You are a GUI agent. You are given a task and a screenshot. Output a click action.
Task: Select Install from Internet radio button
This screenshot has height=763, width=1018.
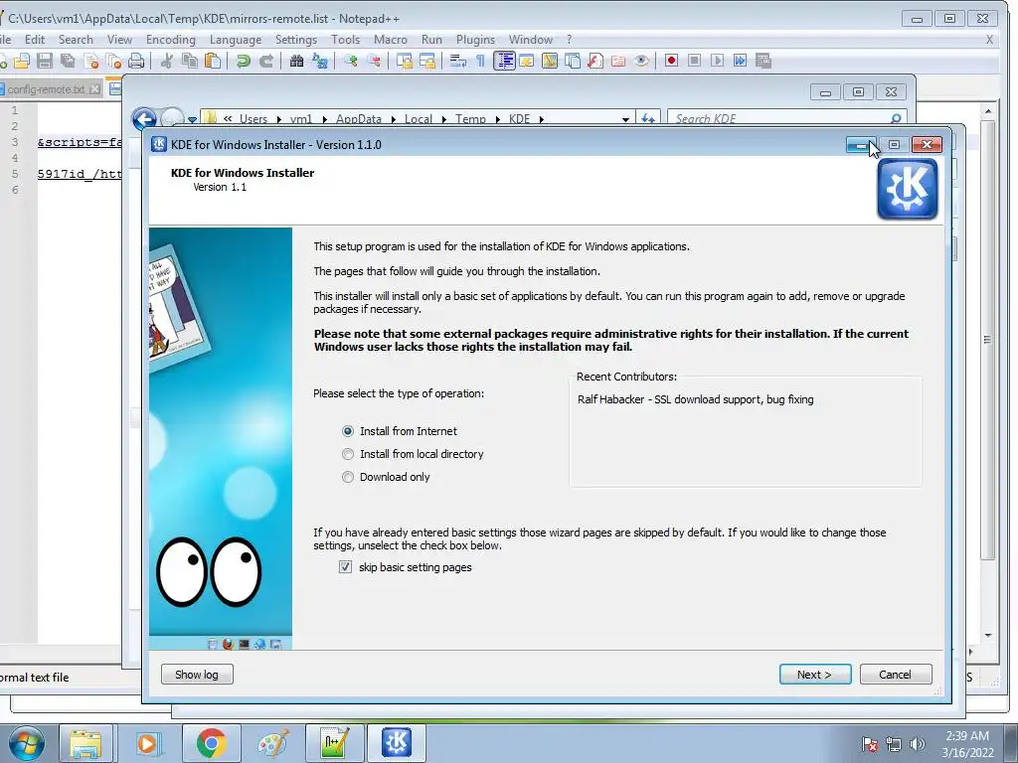(x=348, y=431)
